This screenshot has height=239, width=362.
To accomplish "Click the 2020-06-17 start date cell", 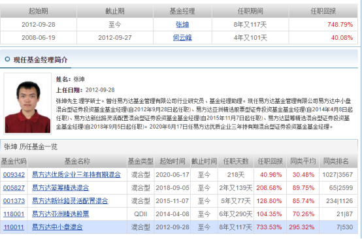I will (173, 174).
